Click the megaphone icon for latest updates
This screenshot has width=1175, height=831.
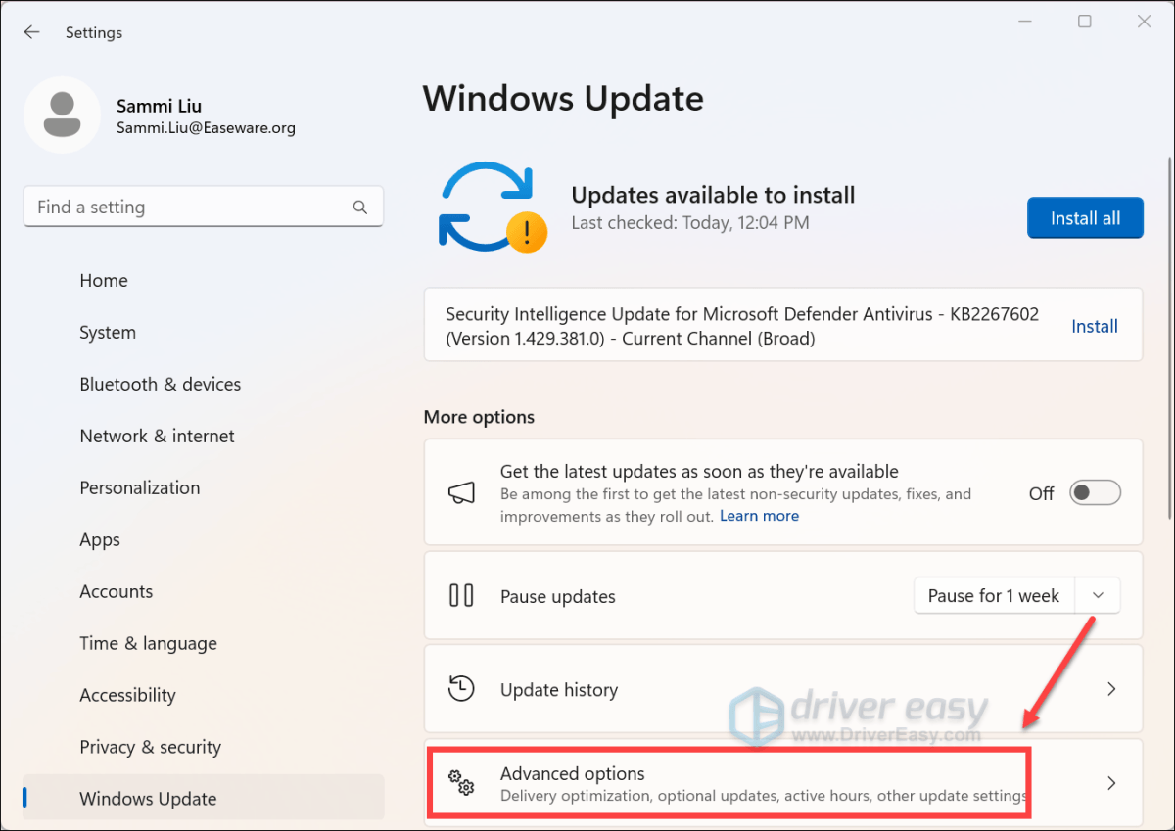coord(460,491)
